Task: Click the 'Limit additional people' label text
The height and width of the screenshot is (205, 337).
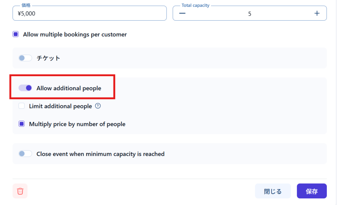Action: (x=61, y=106)
